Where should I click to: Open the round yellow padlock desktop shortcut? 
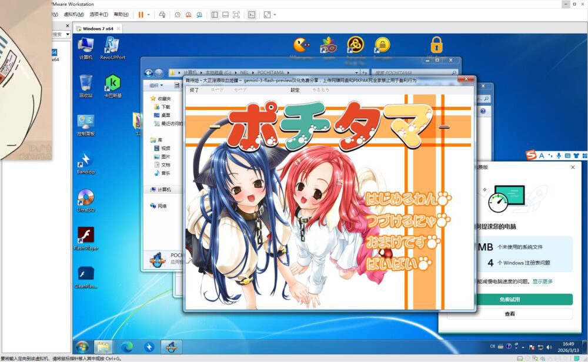pyautogui.click(x=382, y=45)
